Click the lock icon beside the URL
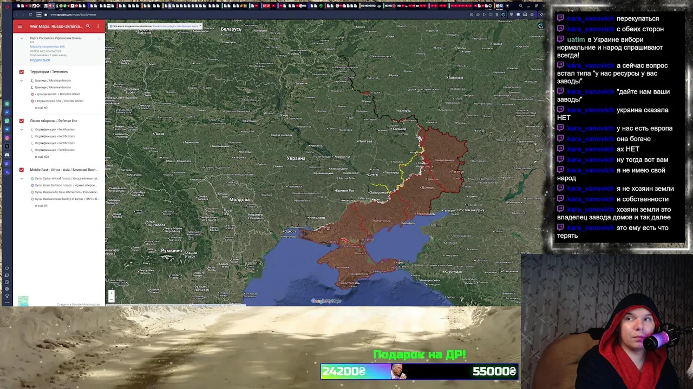This screenshot has height=389, width=693. 46,15
